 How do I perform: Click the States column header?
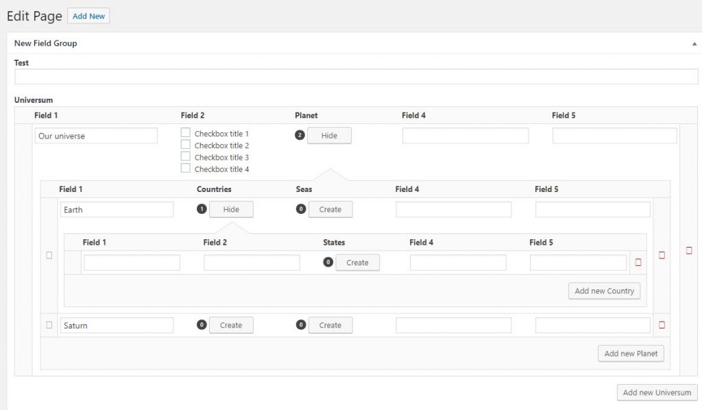tap(334, 242)
